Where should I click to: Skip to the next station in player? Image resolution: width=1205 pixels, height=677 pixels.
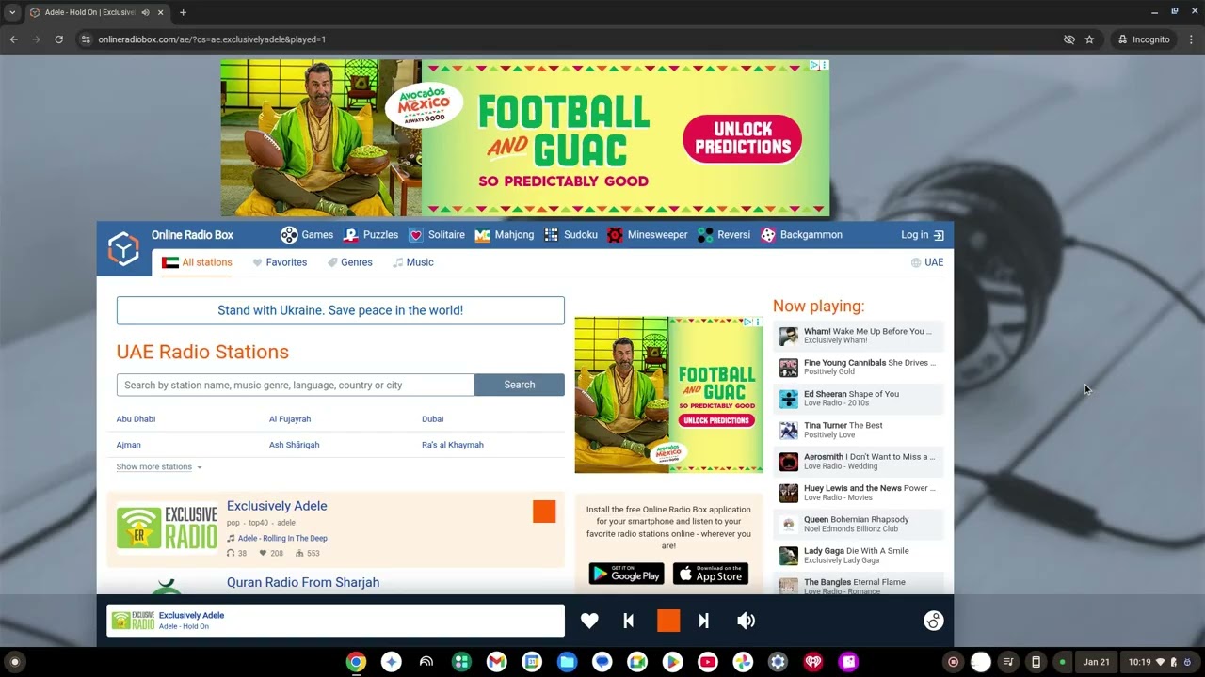[x=703, y=621]
